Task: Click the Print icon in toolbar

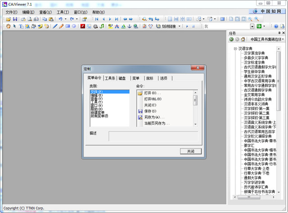Action: (x=23, y=19)
